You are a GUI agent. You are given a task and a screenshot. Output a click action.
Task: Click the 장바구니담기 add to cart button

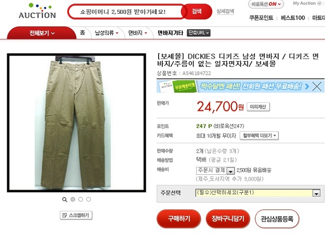(x=228, y=219)
